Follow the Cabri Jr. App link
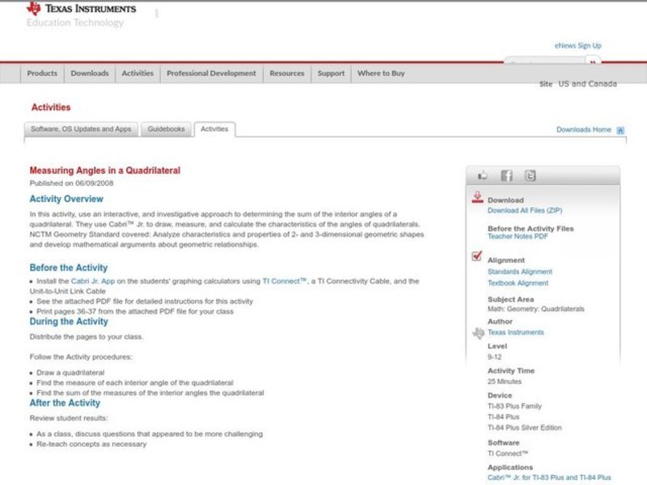647x485 pixels. coord(92,281)
